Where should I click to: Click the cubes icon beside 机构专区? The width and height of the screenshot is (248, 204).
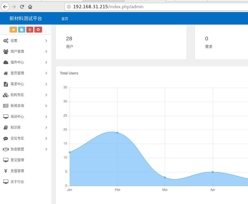point(6,95)
